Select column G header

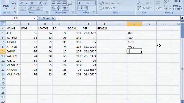tap(89, 24)
